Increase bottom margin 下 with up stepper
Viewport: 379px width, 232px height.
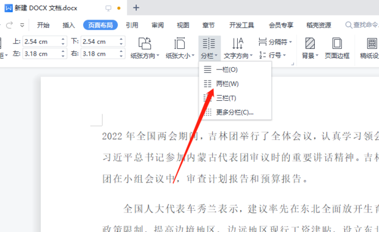121,39
